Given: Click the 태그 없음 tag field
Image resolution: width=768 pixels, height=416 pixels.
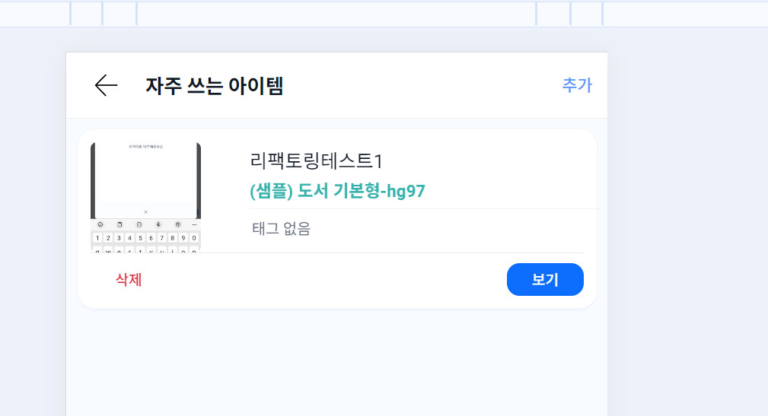Looking at the screenshot, I should tap(281, 229).
